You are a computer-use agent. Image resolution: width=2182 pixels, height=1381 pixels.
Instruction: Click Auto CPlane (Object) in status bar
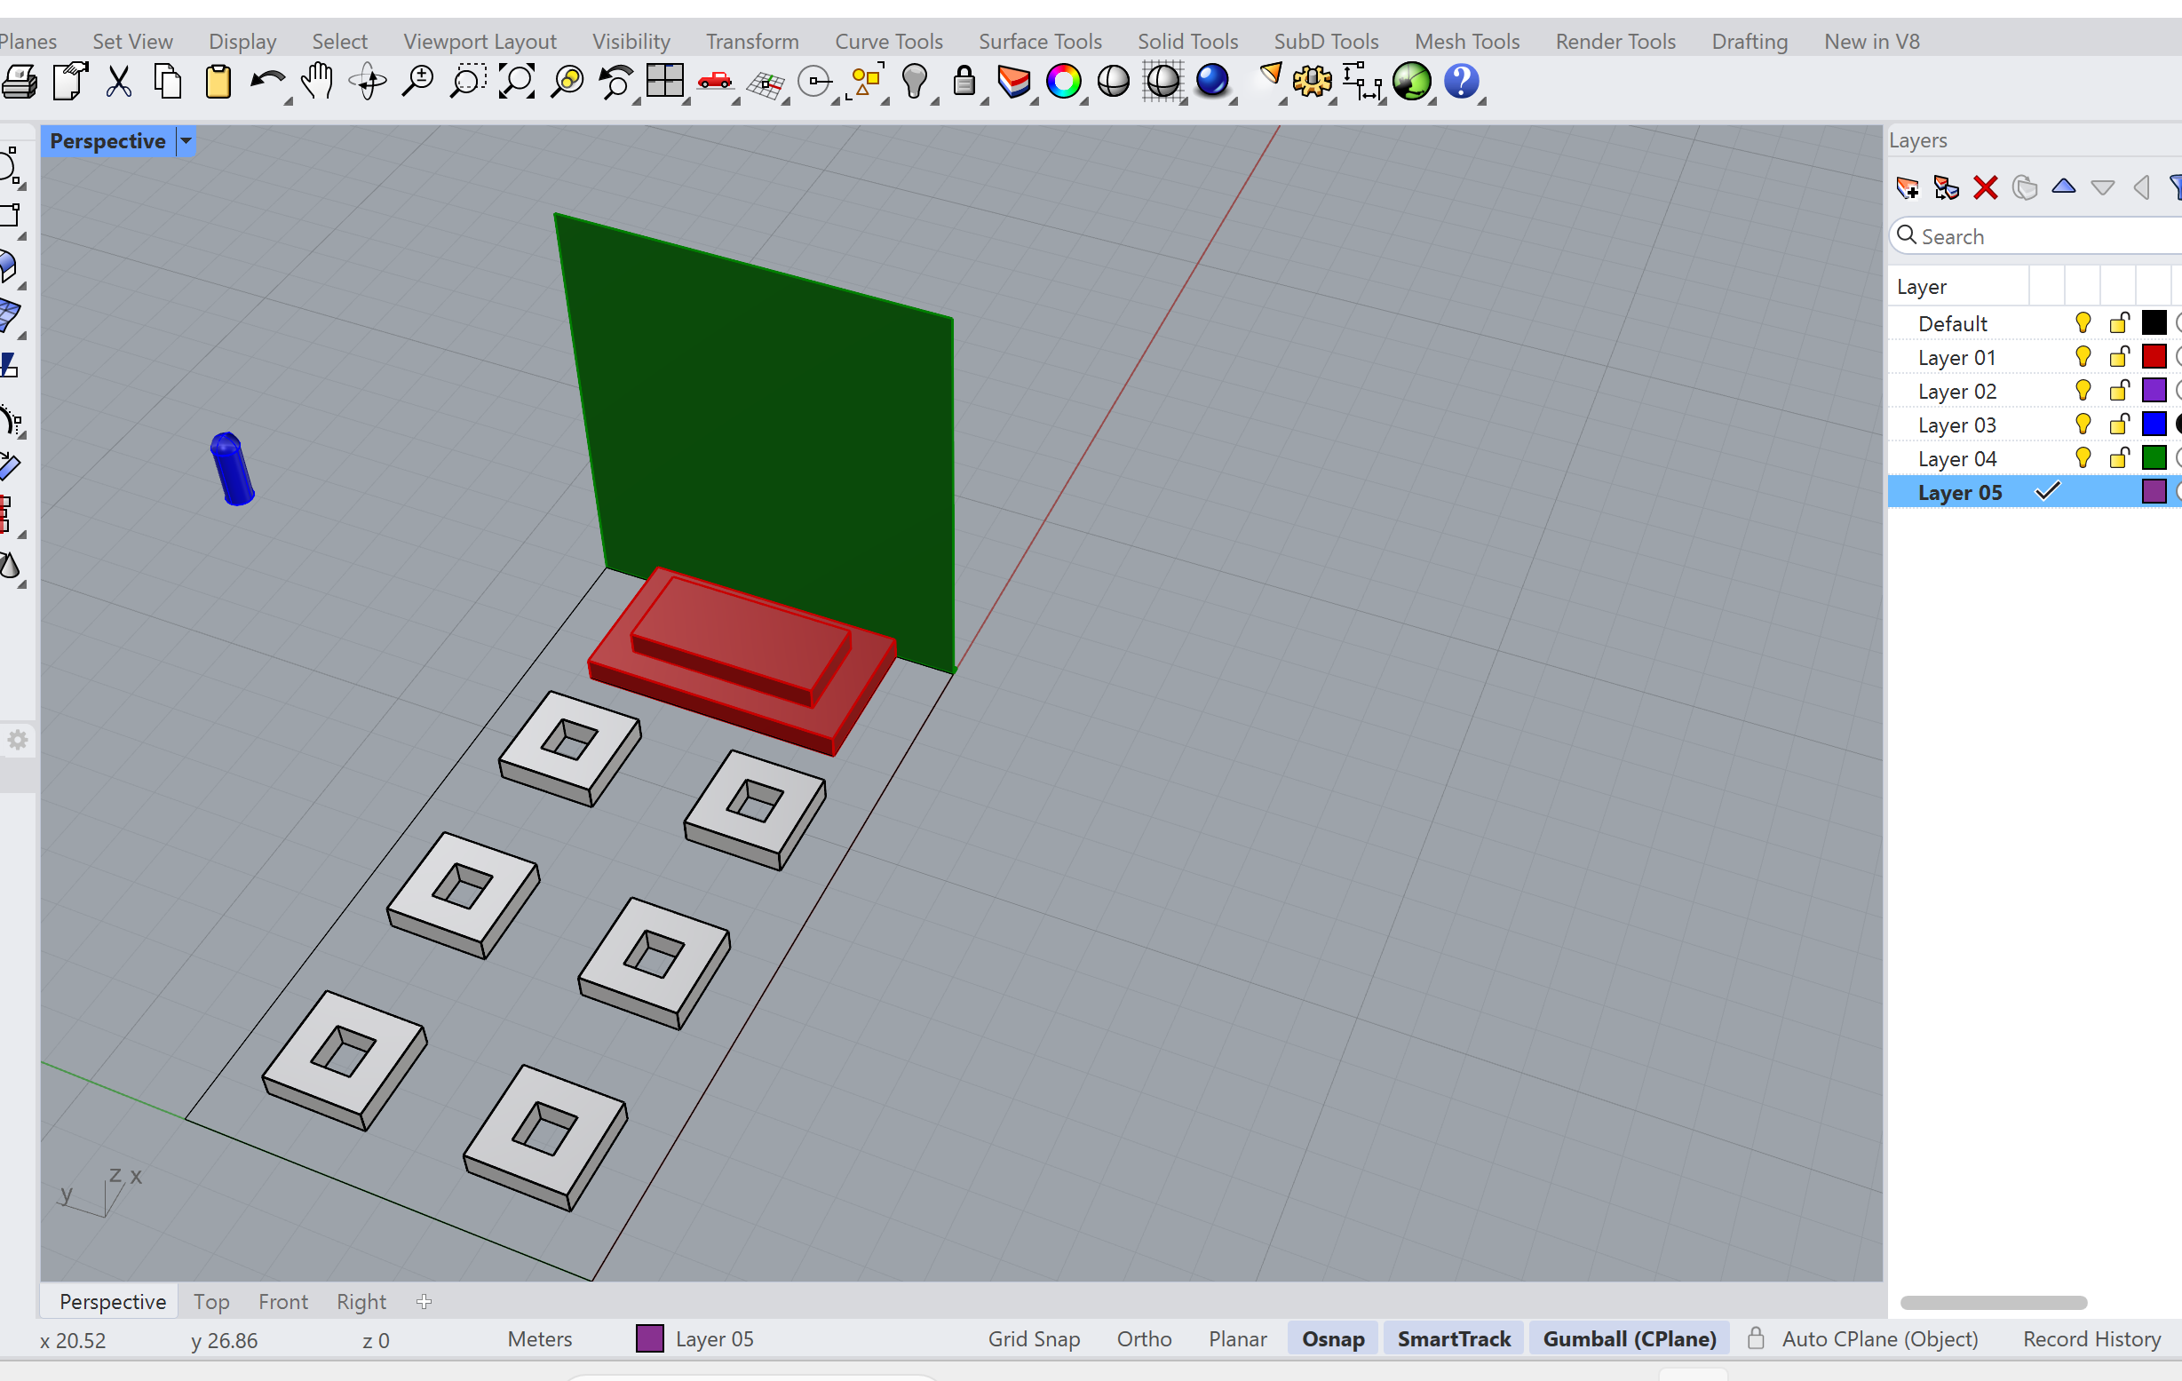coord(1879,1338)
